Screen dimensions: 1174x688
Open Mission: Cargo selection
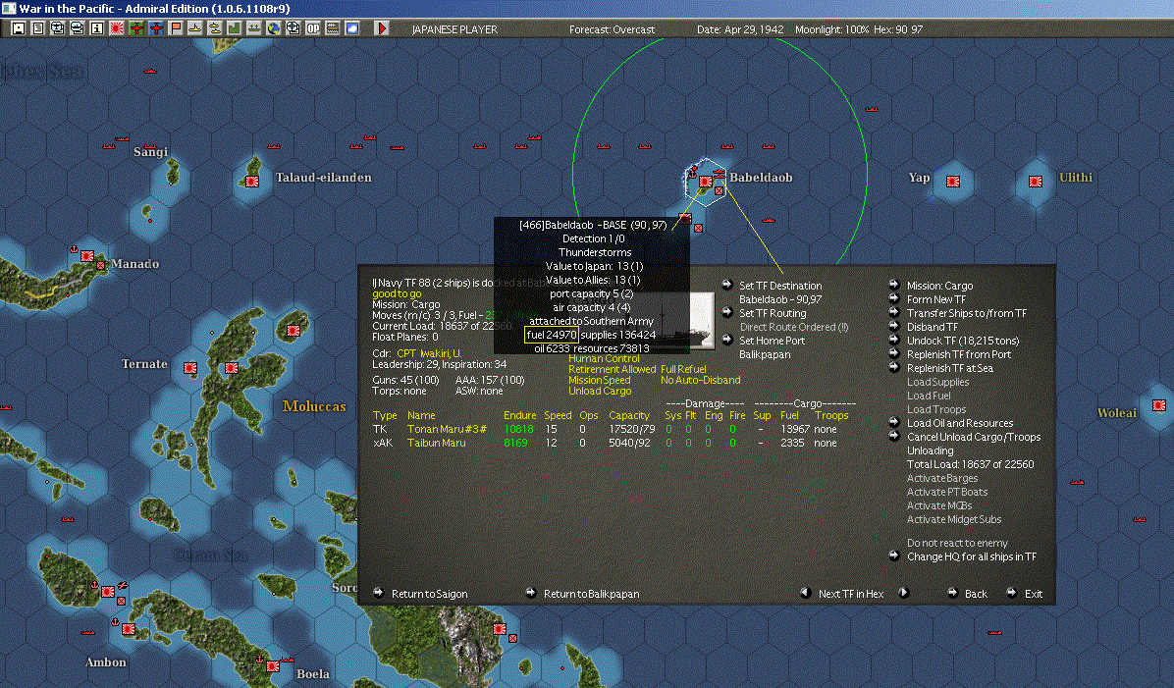point(939,286)
